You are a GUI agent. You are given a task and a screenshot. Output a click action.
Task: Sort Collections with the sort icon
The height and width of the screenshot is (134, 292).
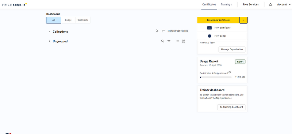tap(163, 31)
